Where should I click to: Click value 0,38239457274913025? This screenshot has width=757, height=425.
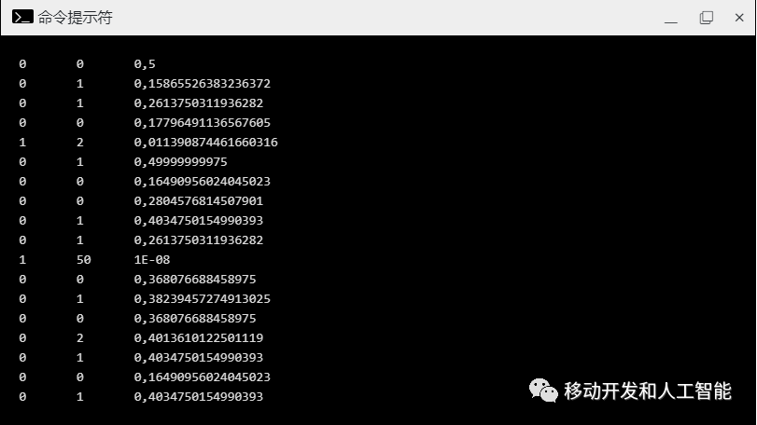coord(202,299)
